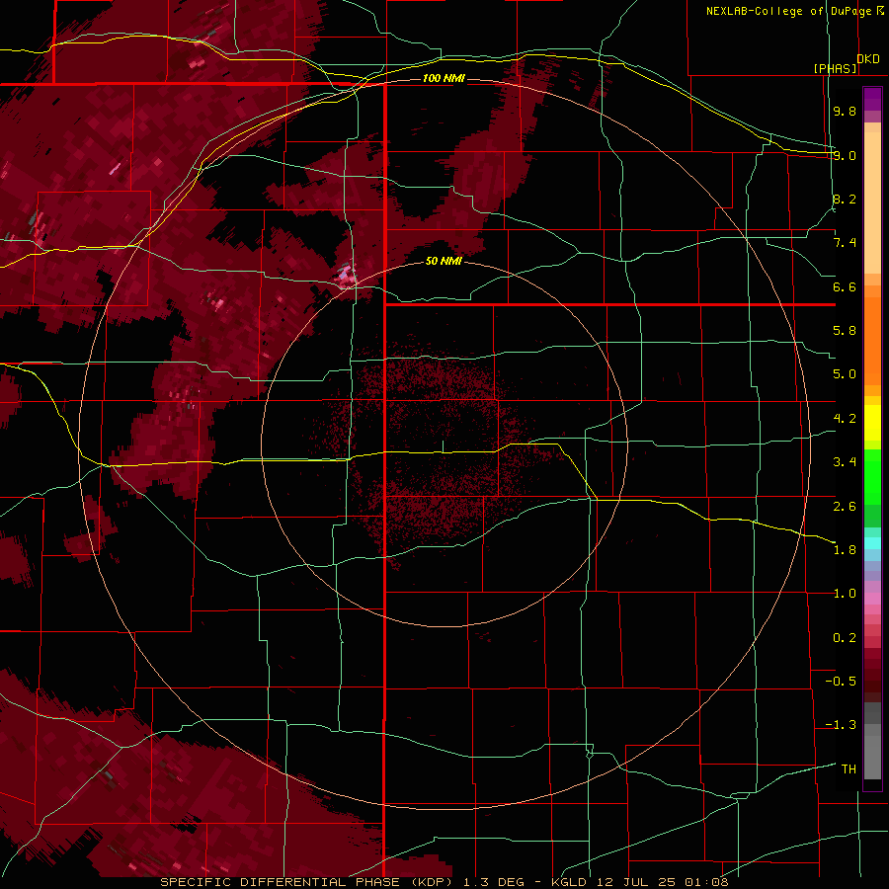
Task: Click the 1.0 scale value
Action: coord(845,594)
